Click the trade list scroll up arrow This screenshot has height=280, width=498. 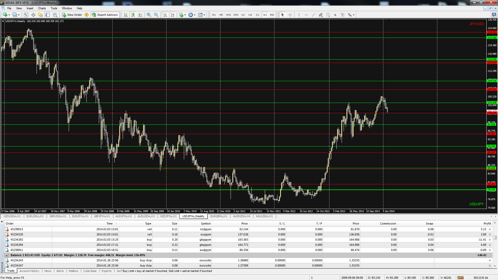(495, 223)
